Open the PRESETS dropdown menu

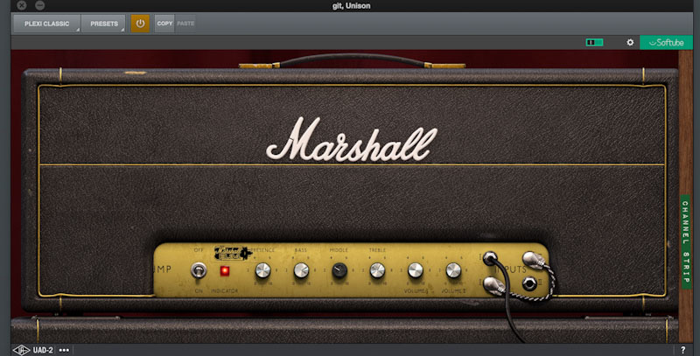(x=103, y=24)
